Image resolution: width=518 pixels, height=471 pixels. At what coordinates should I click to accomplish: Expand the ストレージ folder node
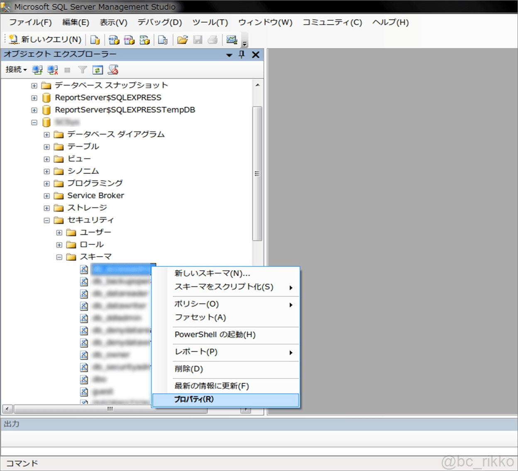pyautogui.click(x=46, y=208)
